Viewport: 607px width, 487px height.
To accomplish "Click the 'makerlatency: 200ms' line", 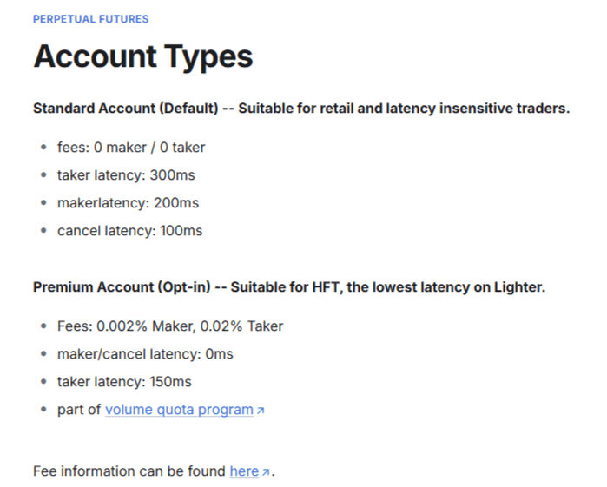I will pos(128,203).
